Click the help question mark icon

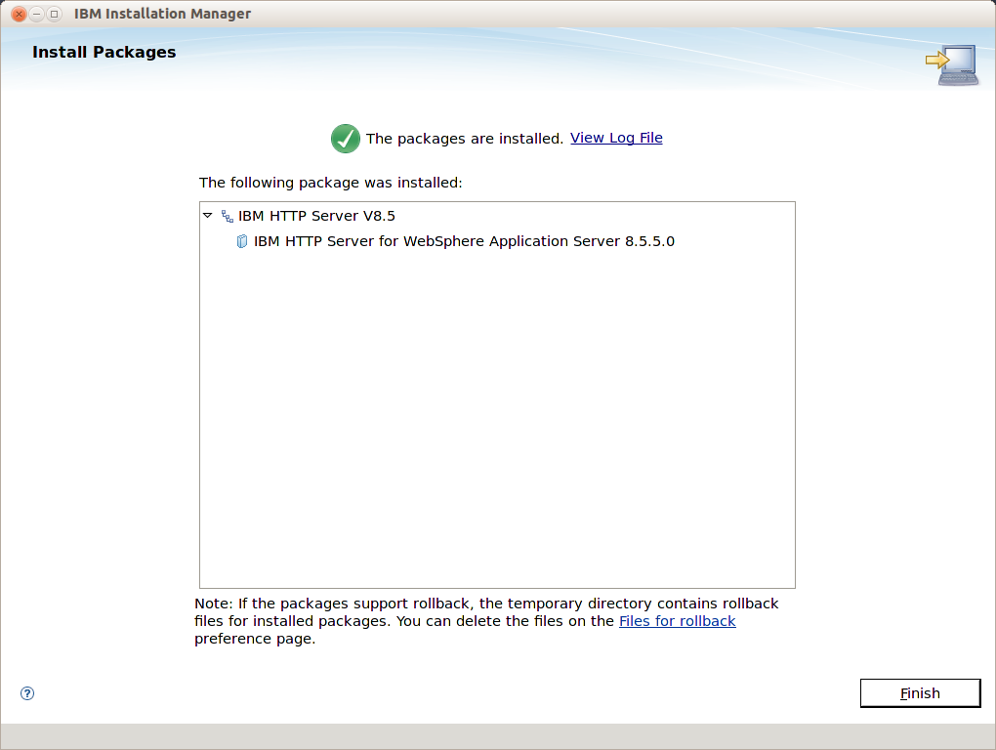point(27,692)
